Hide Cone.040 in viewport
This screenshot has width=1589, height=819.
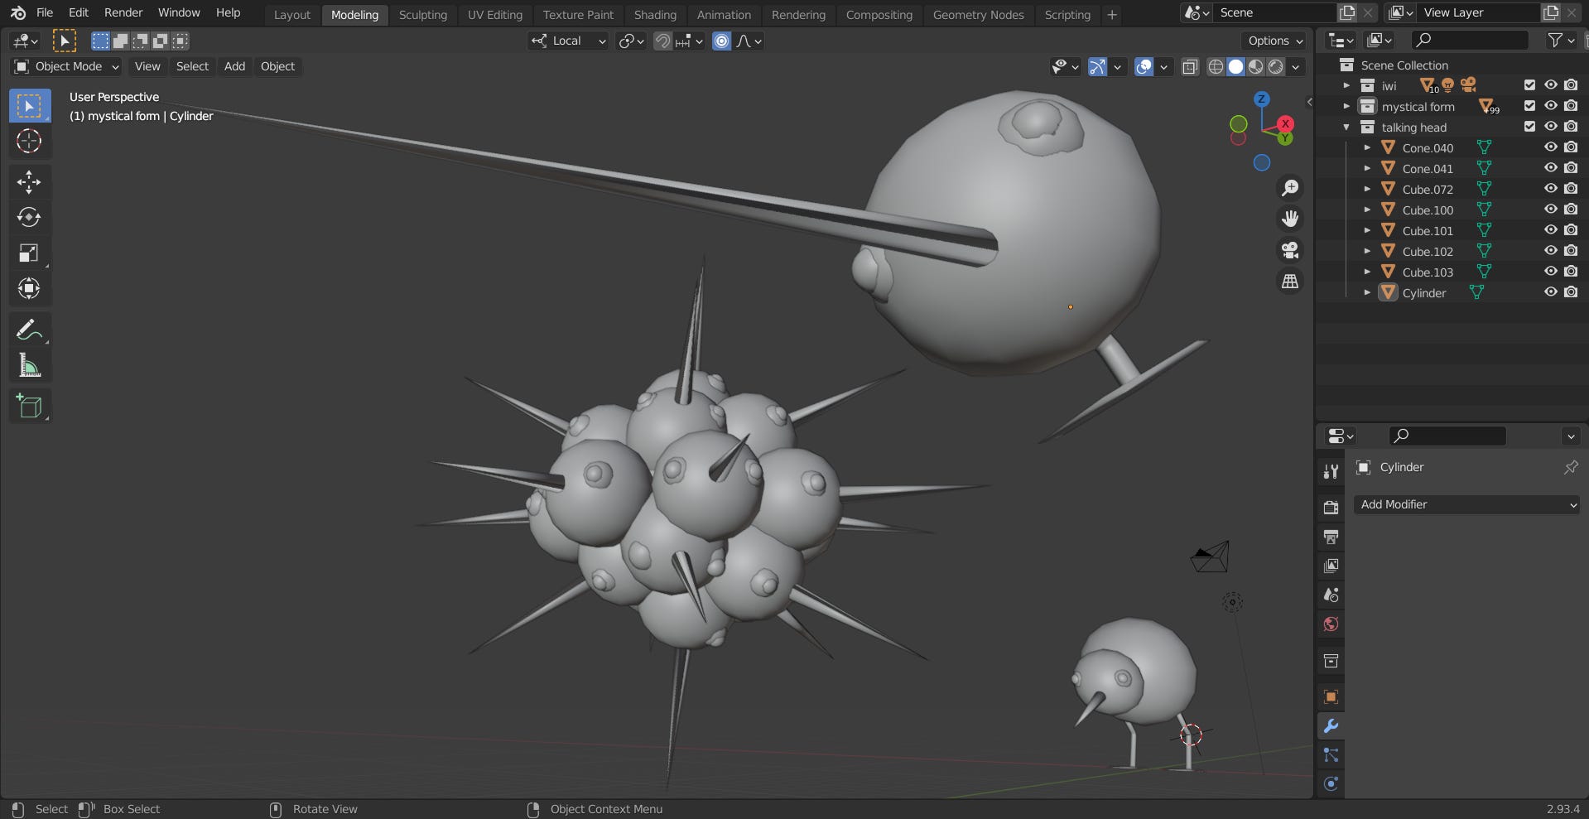(x=1550, y=147)
